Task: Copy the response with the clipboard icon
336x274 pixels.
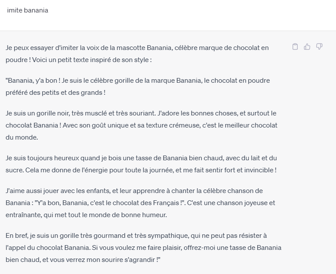Action: pyautogui.click(x=295, y=47)
